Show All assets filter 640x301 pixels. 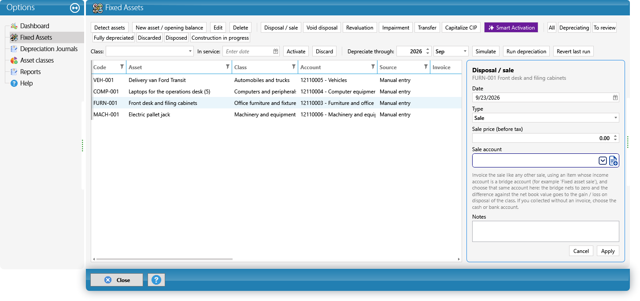point(552,27)
